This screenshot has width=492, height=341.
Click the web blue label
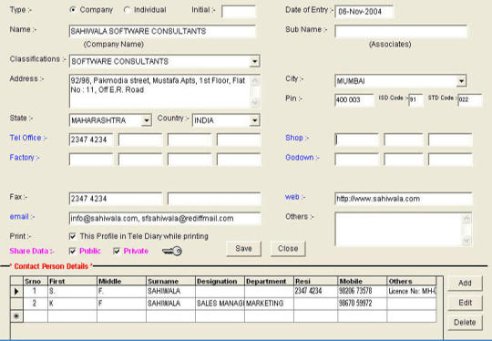(295, 197)
